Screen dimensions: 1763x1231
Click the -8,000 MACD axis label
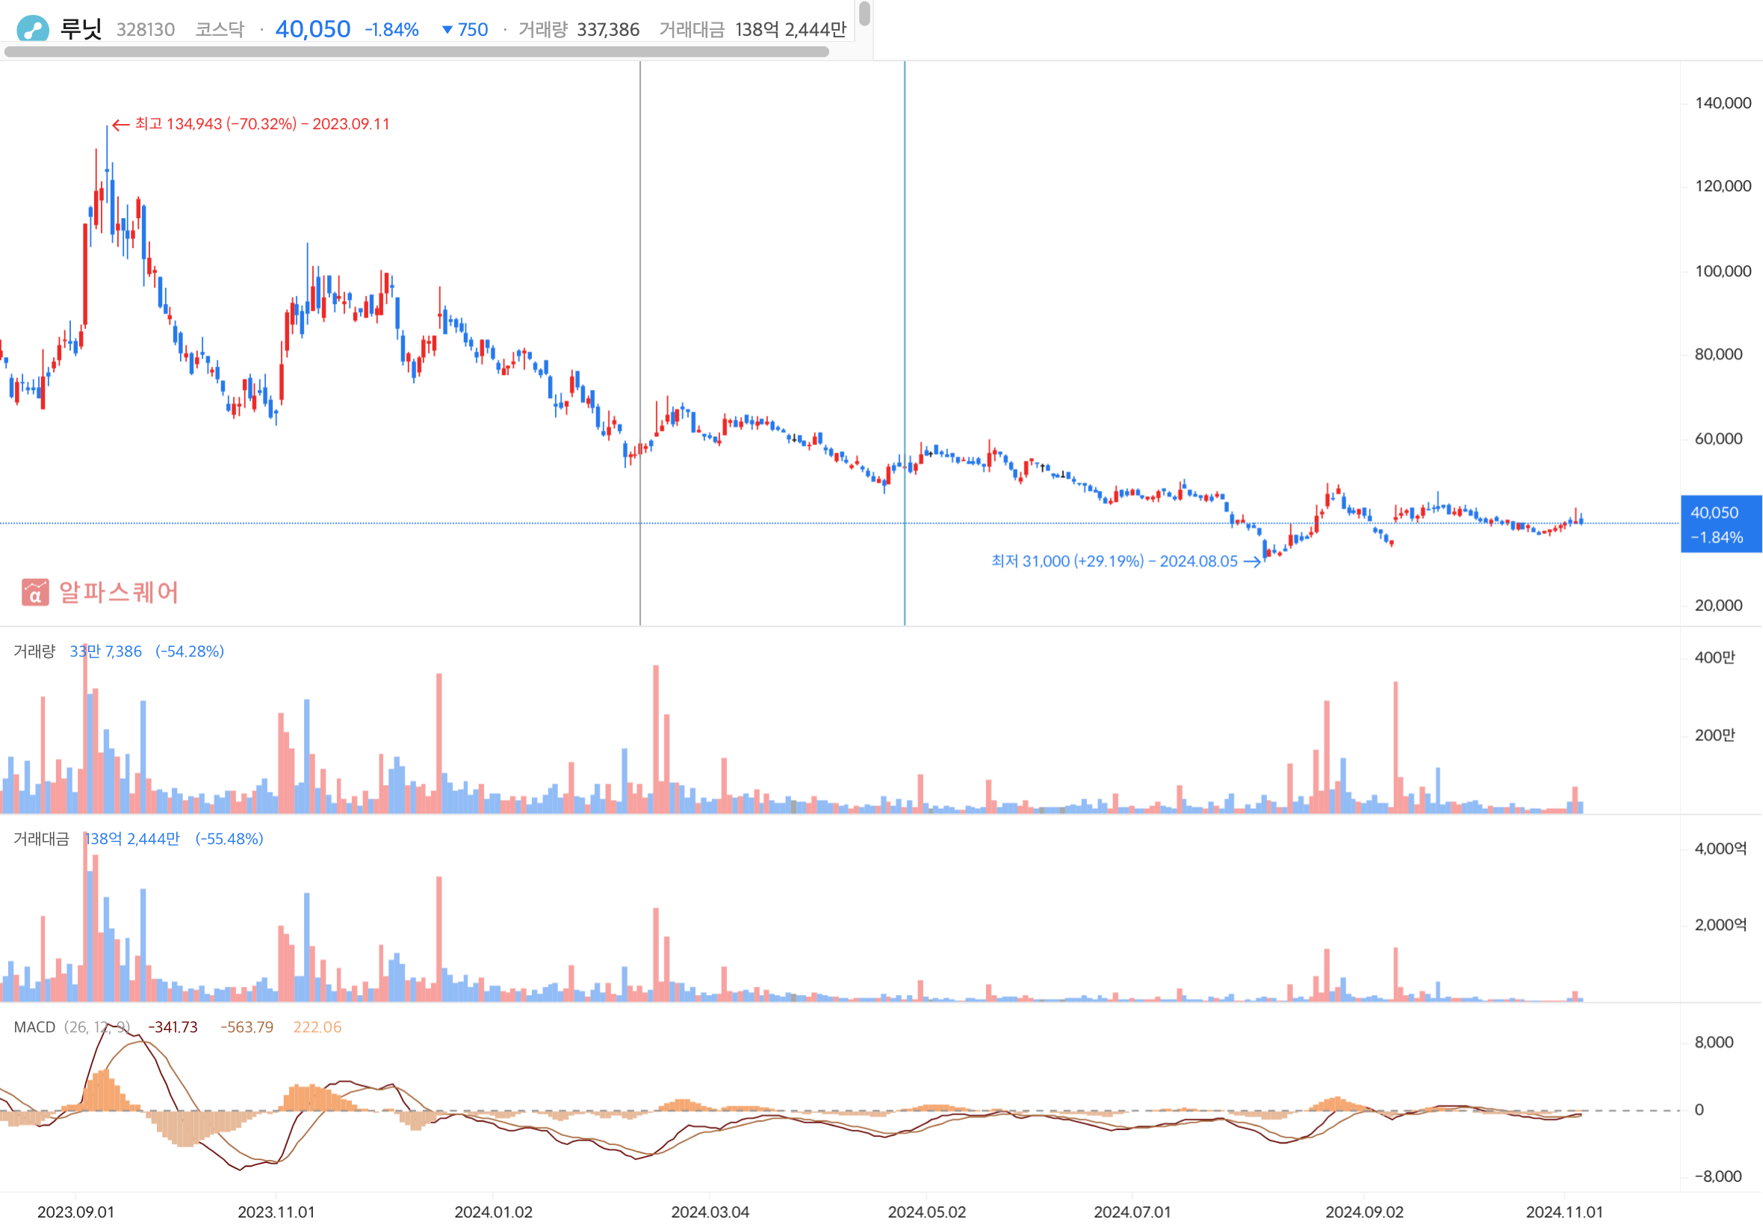1718,1176
